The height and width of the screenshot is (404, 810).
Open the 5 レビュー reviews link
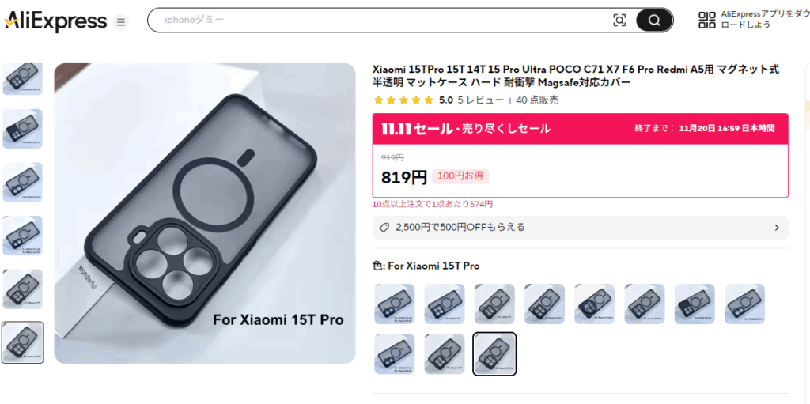tap(480, 100)
